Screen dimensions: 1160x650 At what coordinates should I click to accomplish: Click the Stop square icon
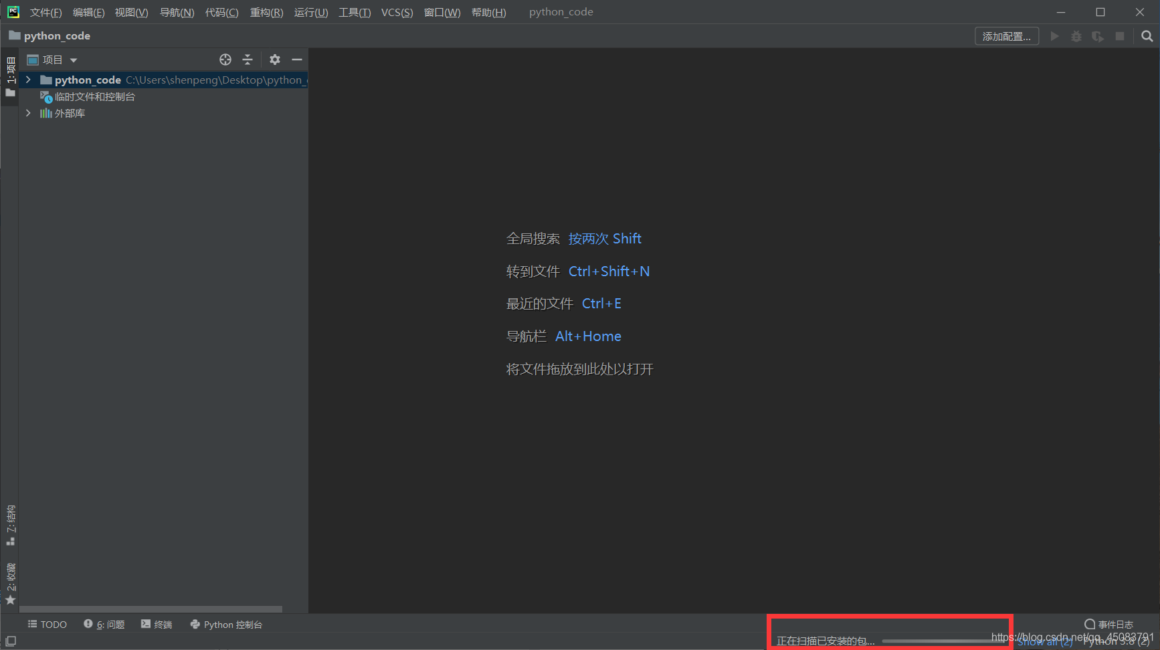pyautogui.click(x=1120, y=36)
